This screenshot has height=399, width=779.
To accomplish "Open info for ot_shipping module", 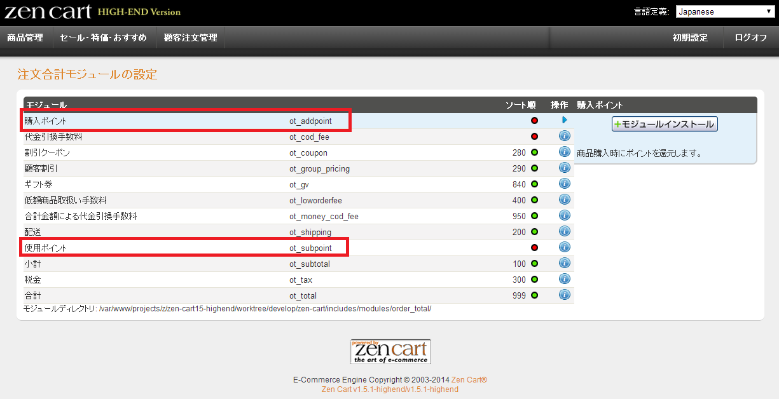I will point(564,231).
